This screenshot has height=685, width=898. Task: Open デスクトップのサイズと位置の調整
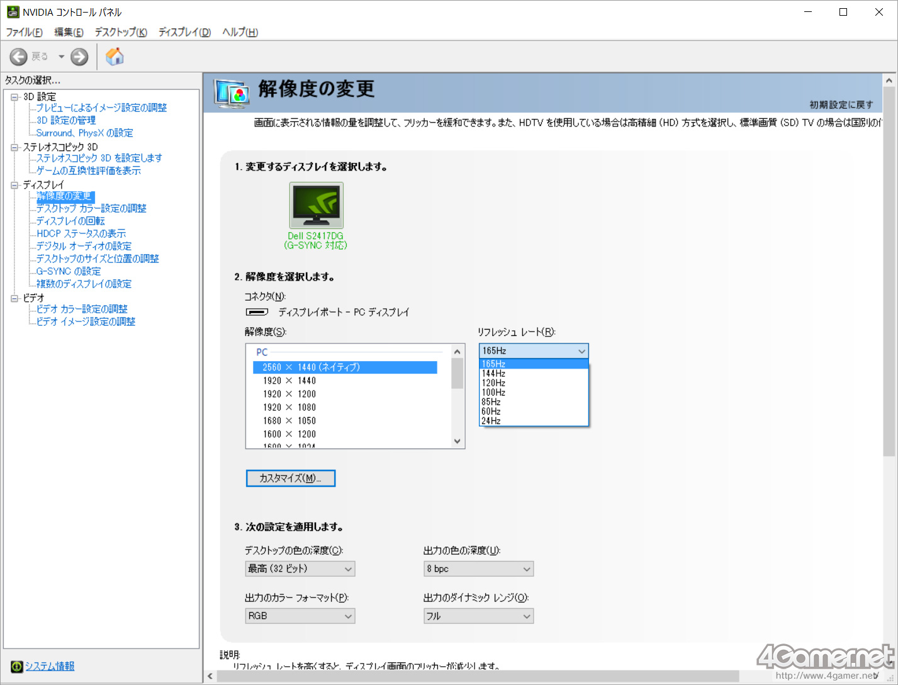98,259
